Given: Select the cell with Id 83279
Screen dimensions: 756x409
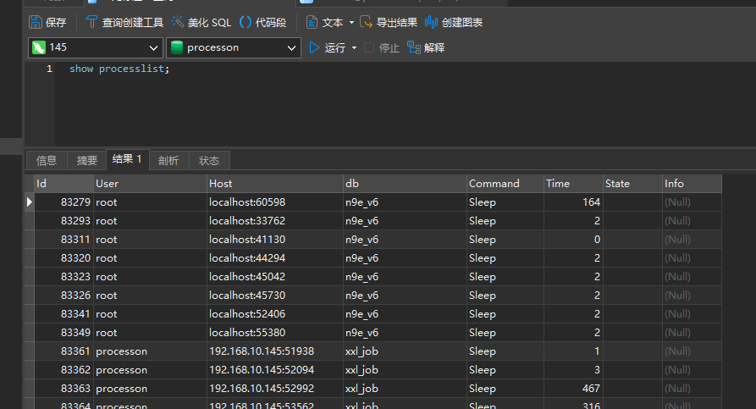Looking at the screenshot, I should tap(63, 202).
